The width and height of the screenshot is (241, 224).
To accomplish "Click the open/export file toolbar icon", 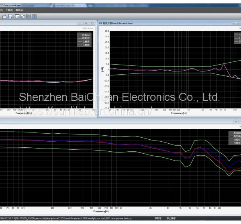I will (4, 16).
